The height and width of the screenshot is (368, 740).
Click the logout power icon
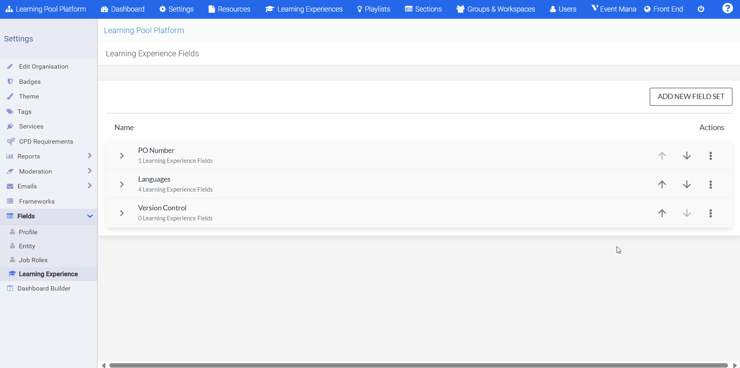(701, 9)
